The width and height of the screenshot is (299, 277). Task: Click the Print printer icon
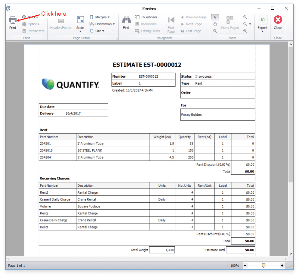pyautogui.click(x=13, y=20)
